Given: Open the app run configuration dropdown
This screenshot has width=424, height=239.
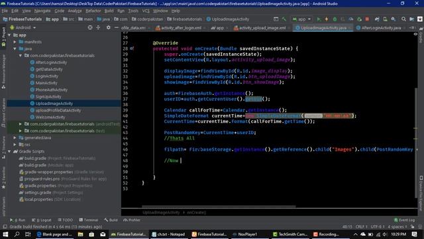Looking at the screenshot, I should pos(302,19).
